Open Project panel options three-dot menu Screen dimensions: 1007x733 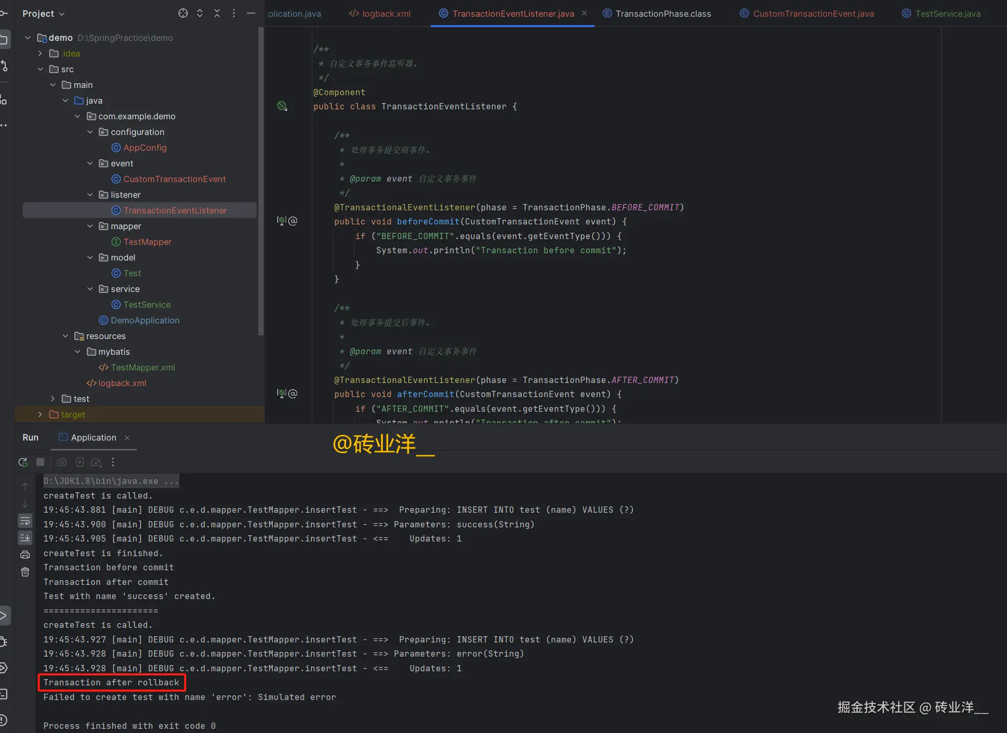click(234, 14)
